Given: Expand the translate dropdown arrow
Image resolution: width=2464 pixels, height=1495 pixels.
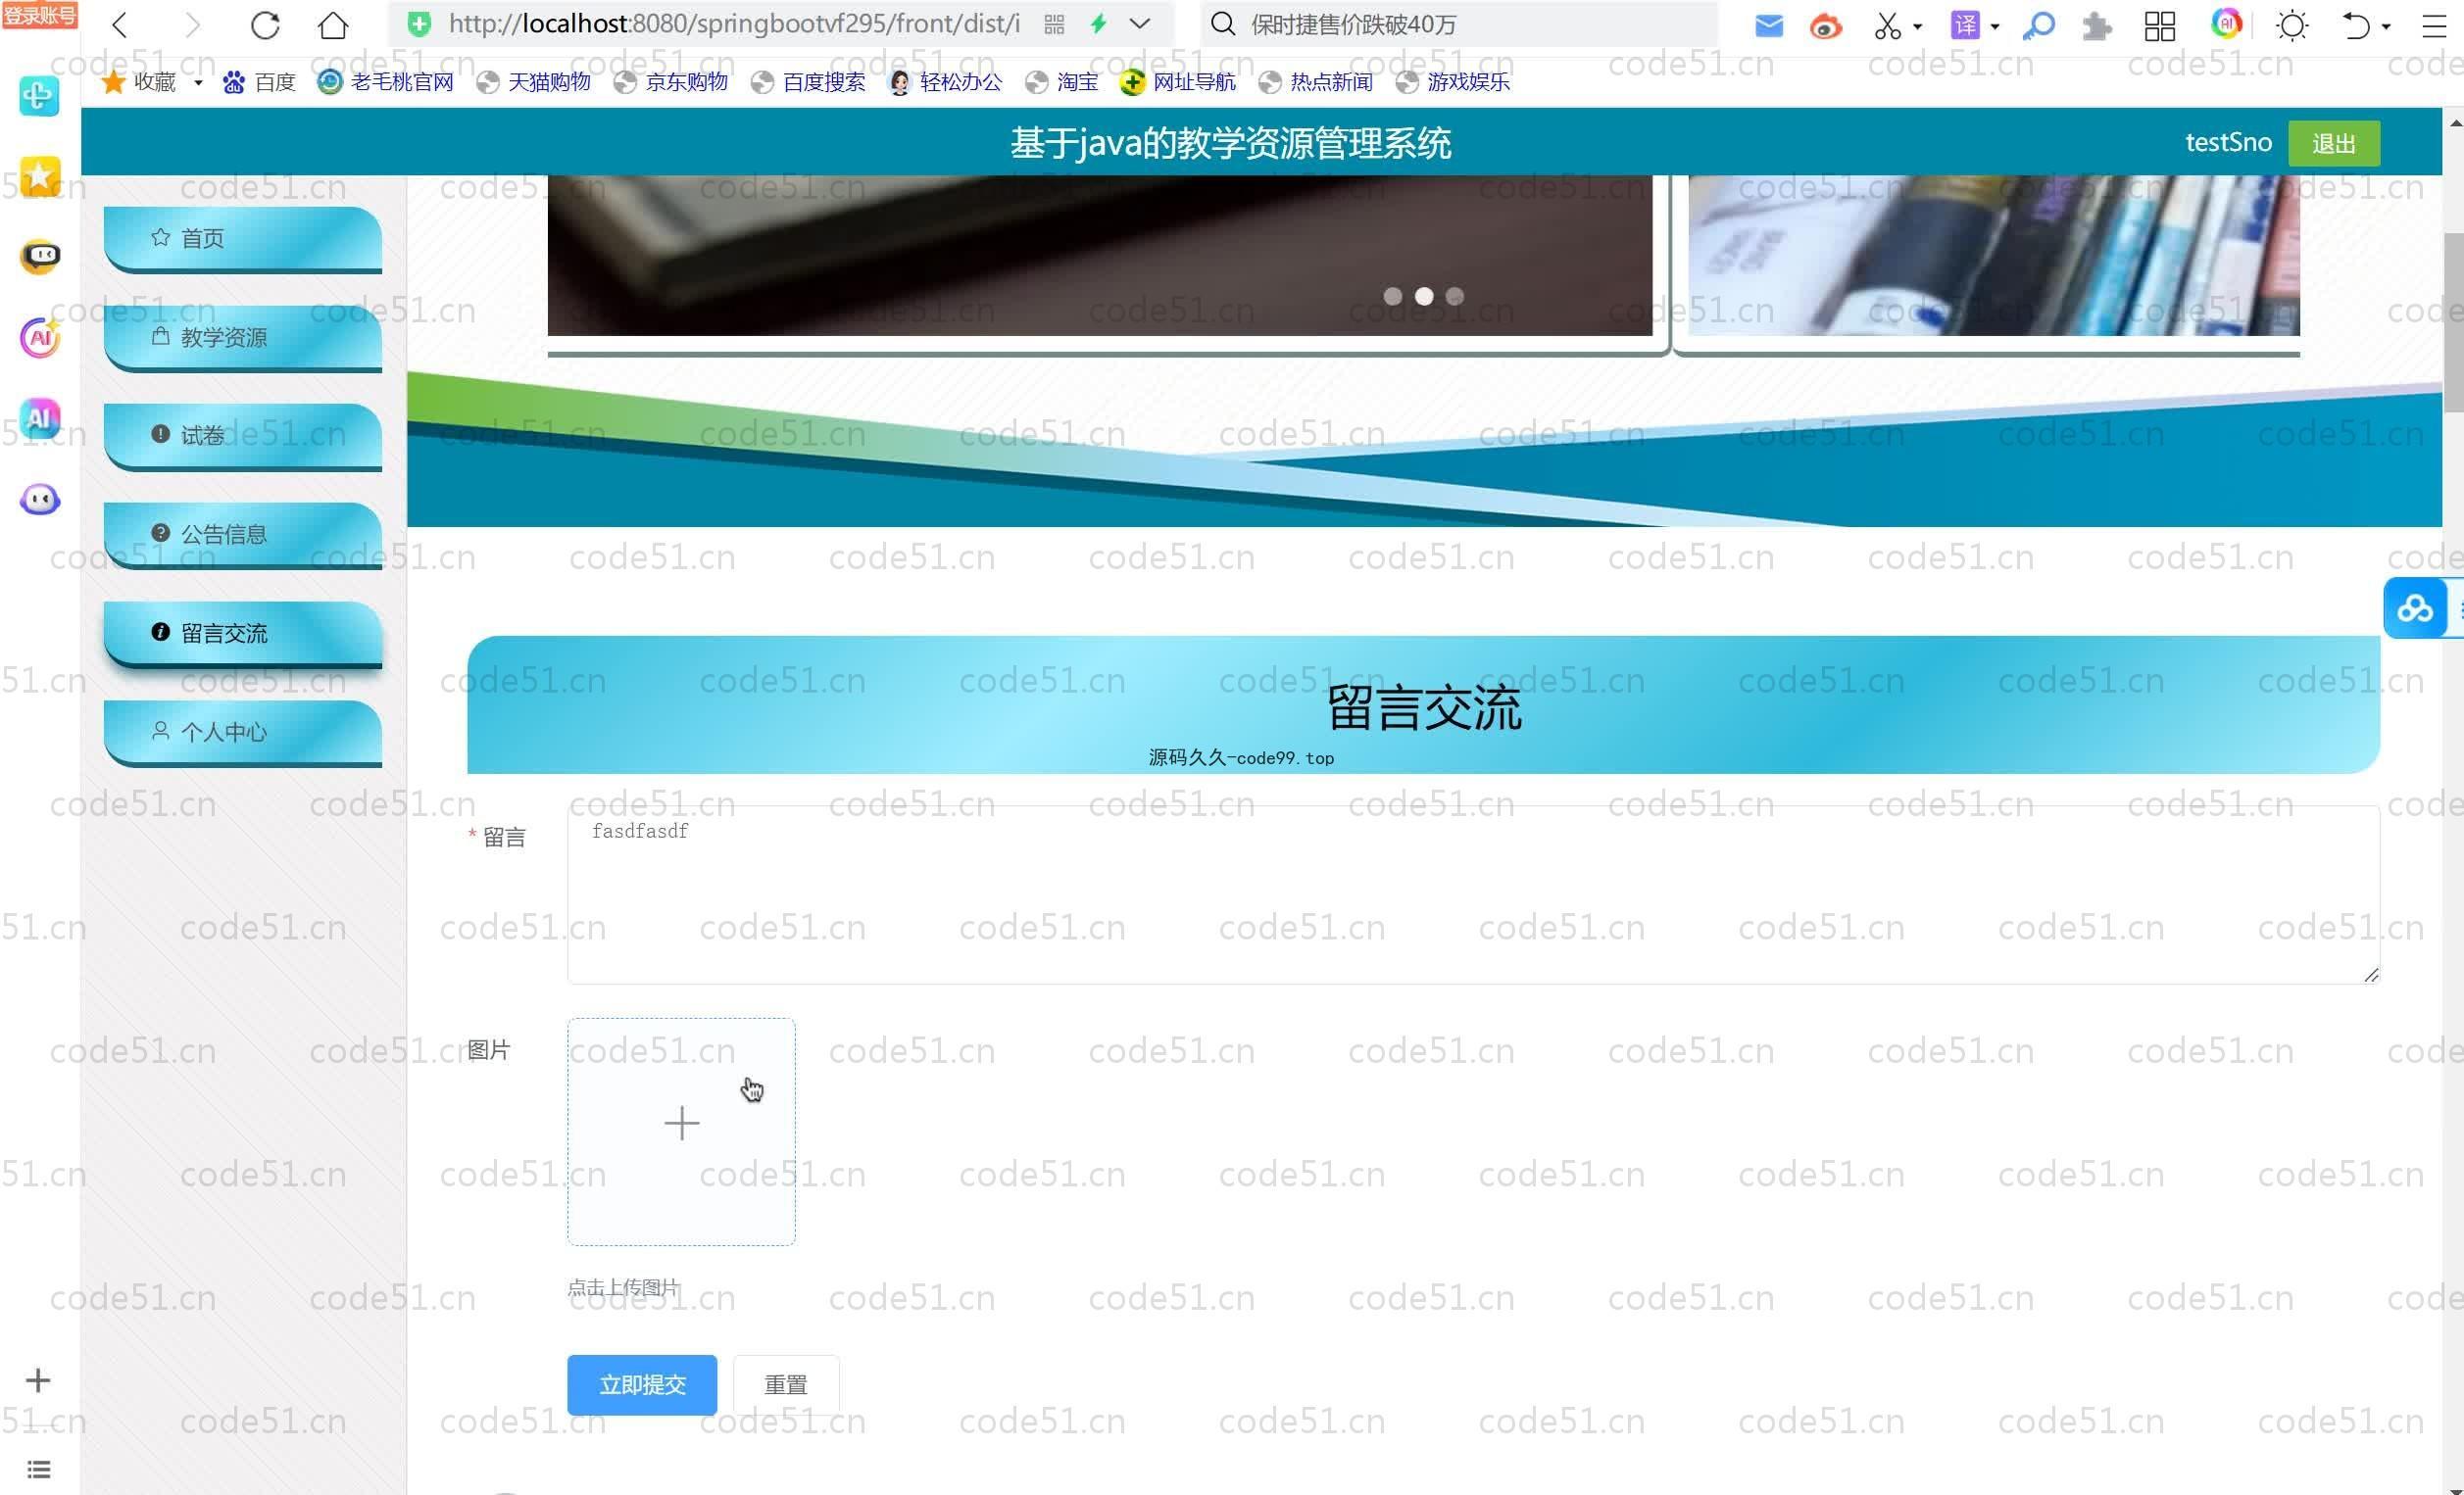Looking at the screenshot, I should tap(1995, 26).
